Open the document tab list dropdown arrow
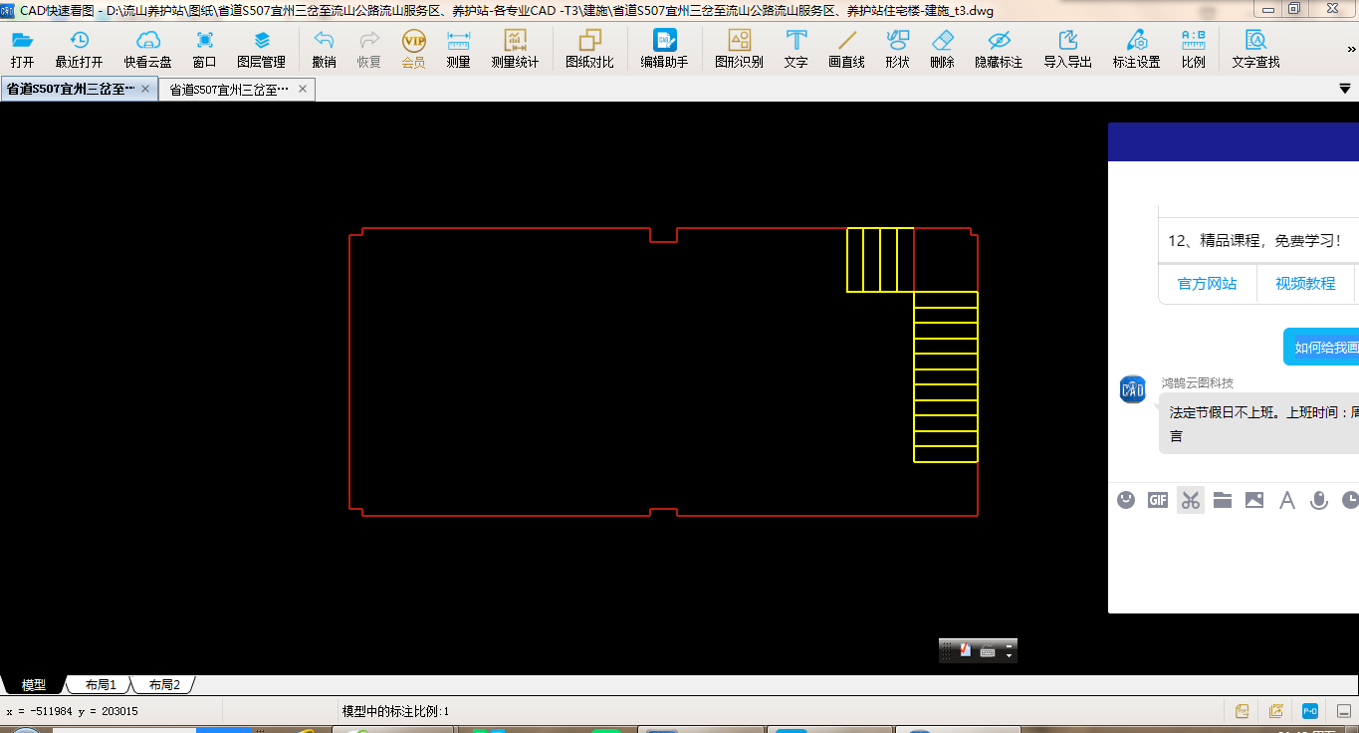This screenshot has height=733, width=1359. pos(1344,89)
